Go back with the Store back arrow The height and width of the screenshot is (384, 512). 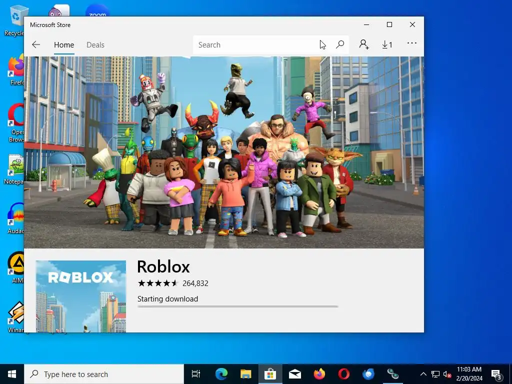pyautogui.click(x=36, y=44)
